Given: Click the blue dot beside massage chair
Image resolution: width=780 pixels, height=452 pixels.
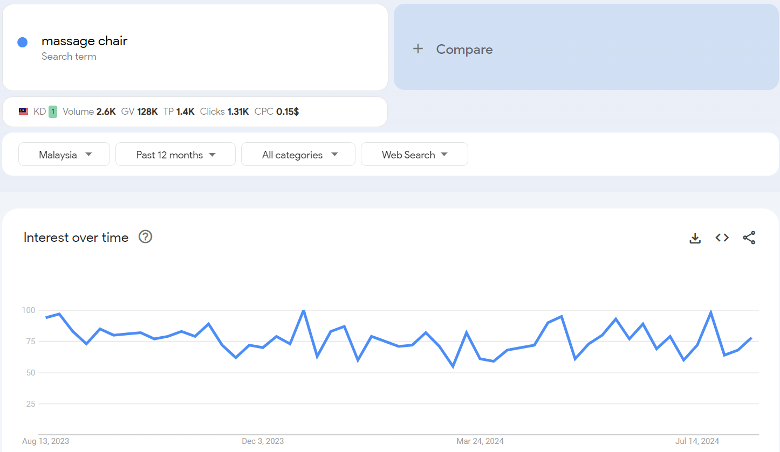Looking at the screenshot, I should click(x=22, y=43).
